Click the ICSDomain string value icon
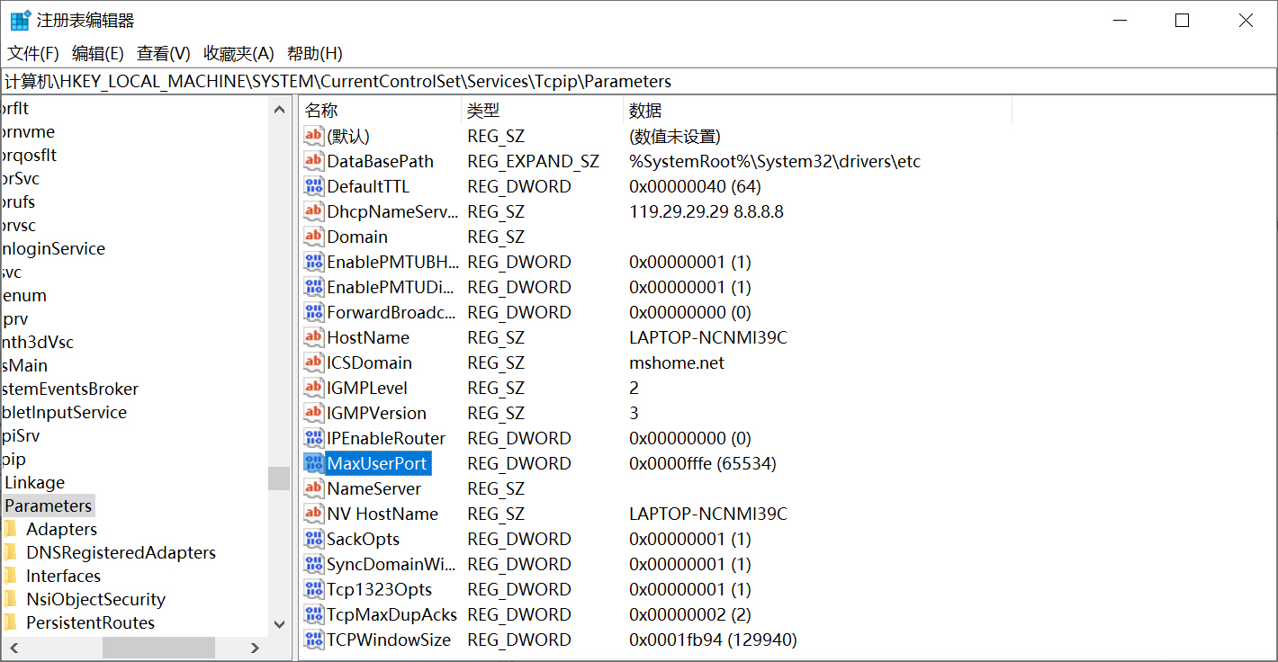Screen dimensions: 1278x662 click(313, 362)
